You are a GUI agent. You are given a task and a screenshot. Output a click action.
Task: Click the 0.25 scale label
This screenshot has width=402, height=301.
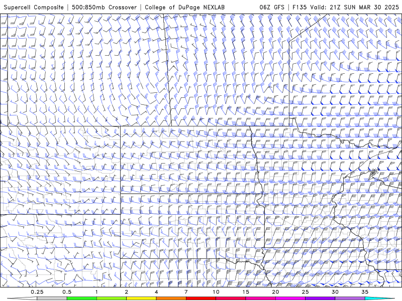pyautogui.click(x=37, y=292)
